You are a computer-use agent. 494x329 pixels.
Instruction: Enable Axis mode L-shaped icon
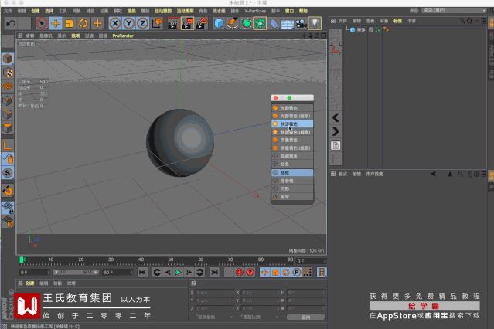tap(8, 145)
